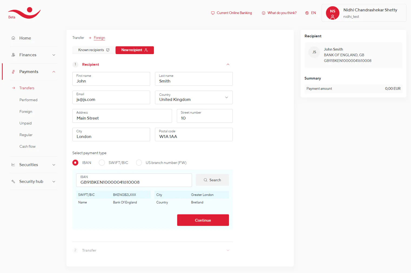Open the Transfers submenu item
The height and width of the screenshot is (273, 411).
[27, 88]
